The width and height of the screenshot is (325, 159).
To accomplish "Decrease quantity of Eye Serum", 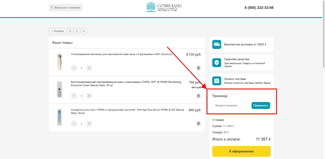I will [x=74, y=124].
